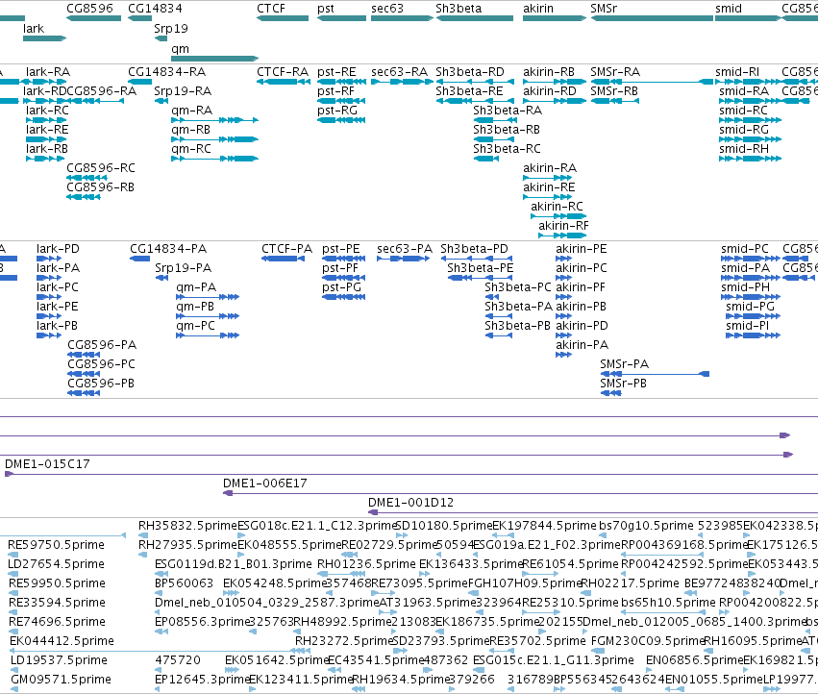
Task: Click transcript pst-RG
Action: (x=337, y=111)
